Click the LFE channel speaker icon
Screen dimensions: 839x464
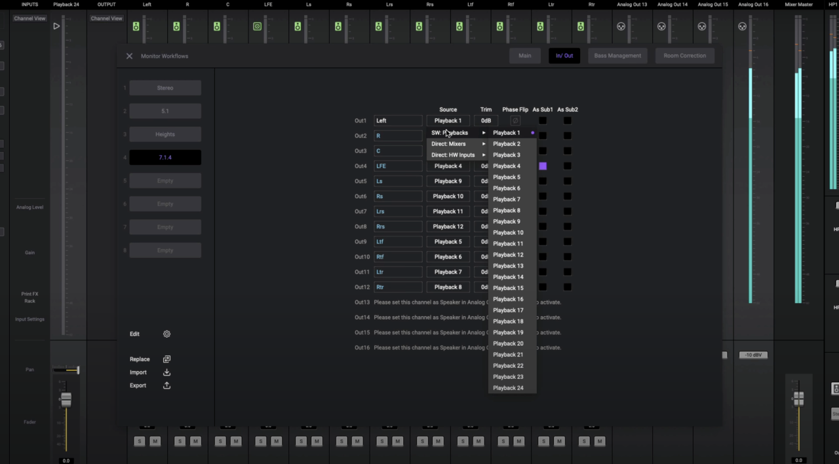(257, 27)
